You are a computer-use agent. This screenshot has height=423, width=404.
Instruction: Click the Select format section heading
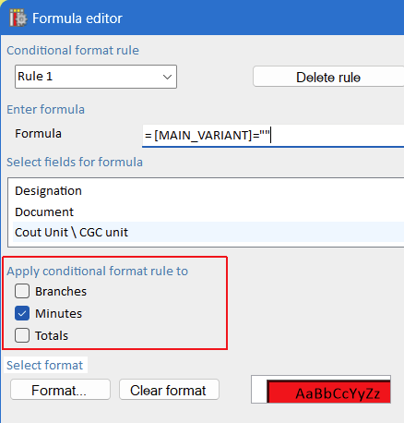click(x=45, y=365)
